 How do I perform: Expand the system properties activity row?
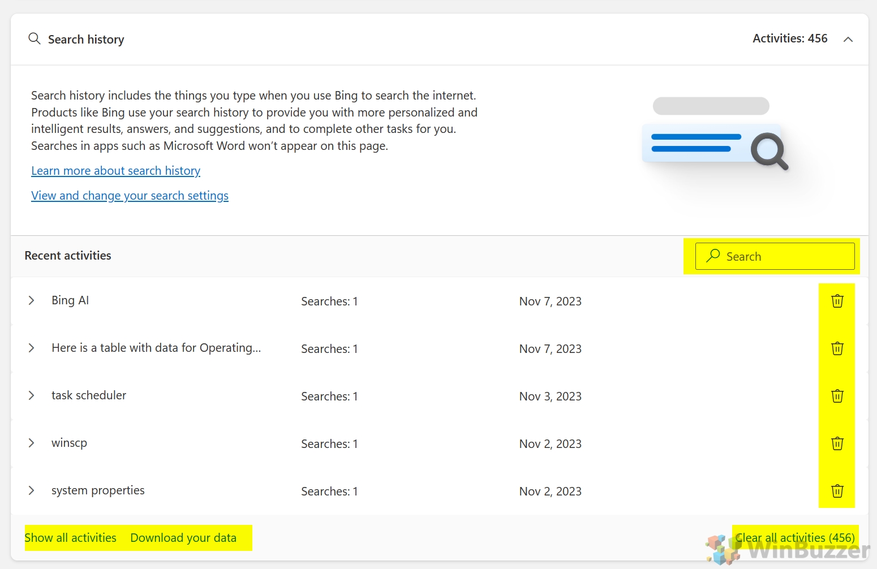(32, 490)
